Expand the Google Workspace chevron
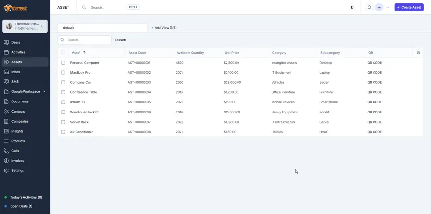Screen dimensions: 431x214 tap(45, 92)
